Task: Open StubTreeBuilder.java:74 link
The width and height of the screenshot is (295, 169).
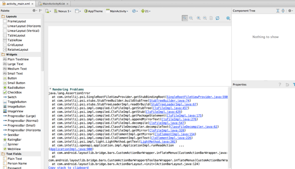Action: coord(169,101)
